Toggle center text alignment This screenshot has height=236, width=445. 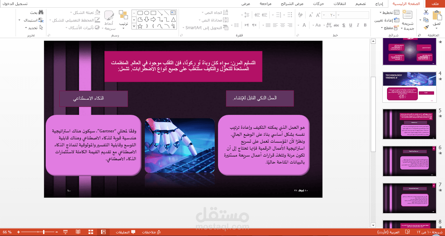(282, 25)
